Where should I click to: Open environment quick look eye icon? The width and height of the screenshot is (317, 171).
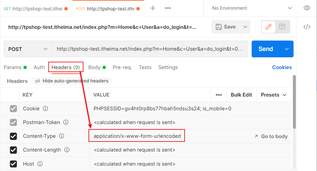pyautogui.click(x=307, y=8)
